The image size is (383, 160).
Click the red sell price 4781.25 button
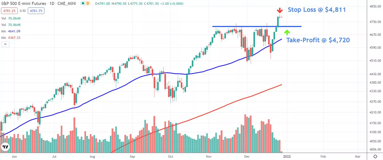(9, 11)
